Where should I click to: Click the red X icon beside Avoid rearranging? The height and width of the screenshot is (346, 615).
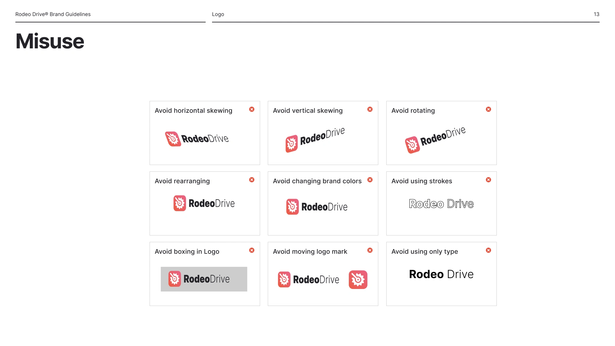click(x=252, y=180)
